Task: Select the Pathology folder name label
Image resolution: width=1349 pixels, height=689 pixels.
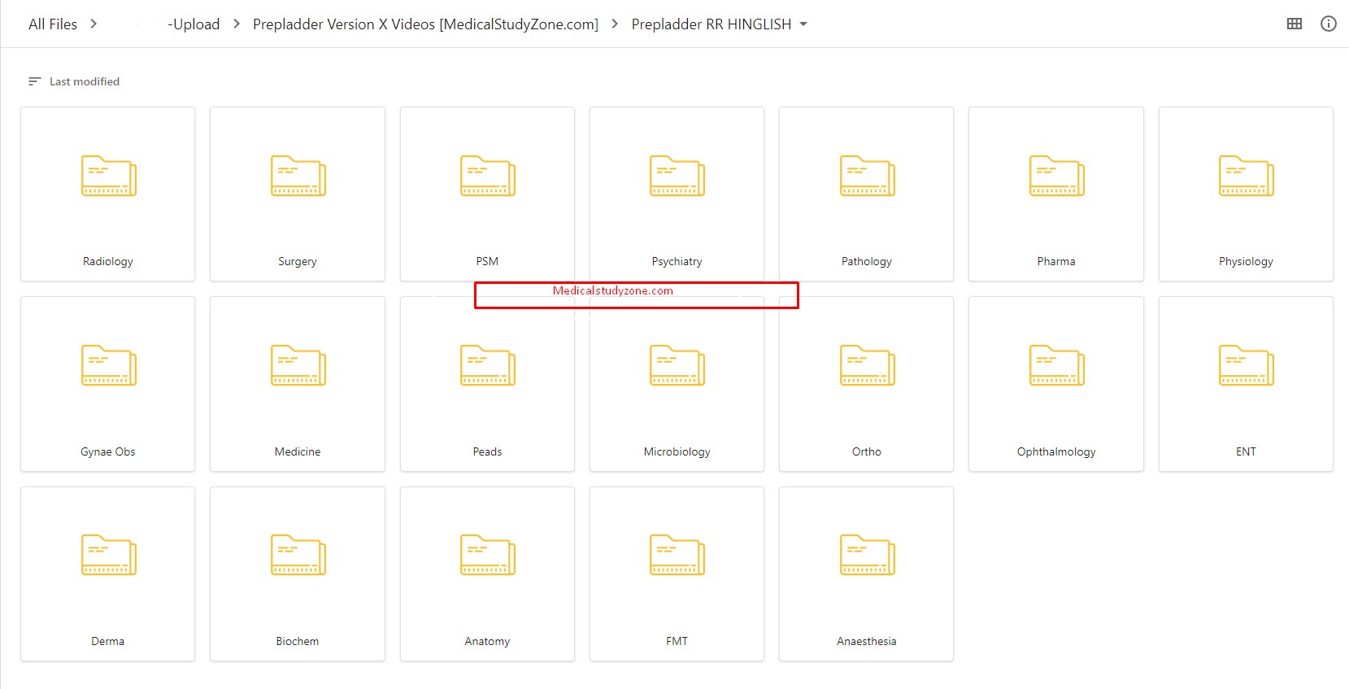Action: point(867,261)
